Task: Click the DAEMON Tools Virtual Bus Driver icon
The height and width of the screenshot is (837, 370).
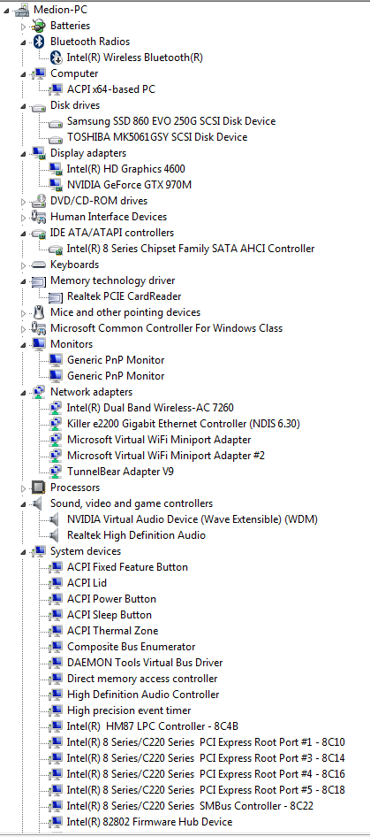Action: click(56, 663)
